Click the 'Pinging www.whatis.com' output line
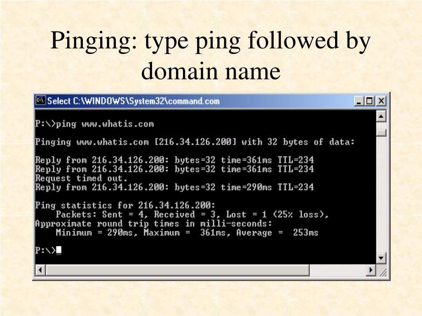Viewport: 422px width, 316px height. click(x=195, y=142)
